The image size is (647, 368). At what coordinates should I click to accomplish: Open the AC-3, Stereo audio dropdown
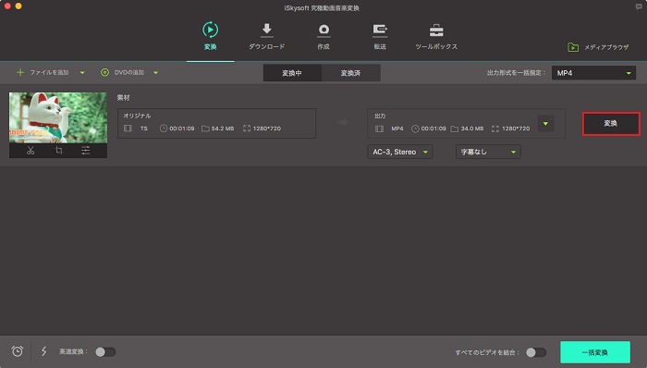click(400, 152)
